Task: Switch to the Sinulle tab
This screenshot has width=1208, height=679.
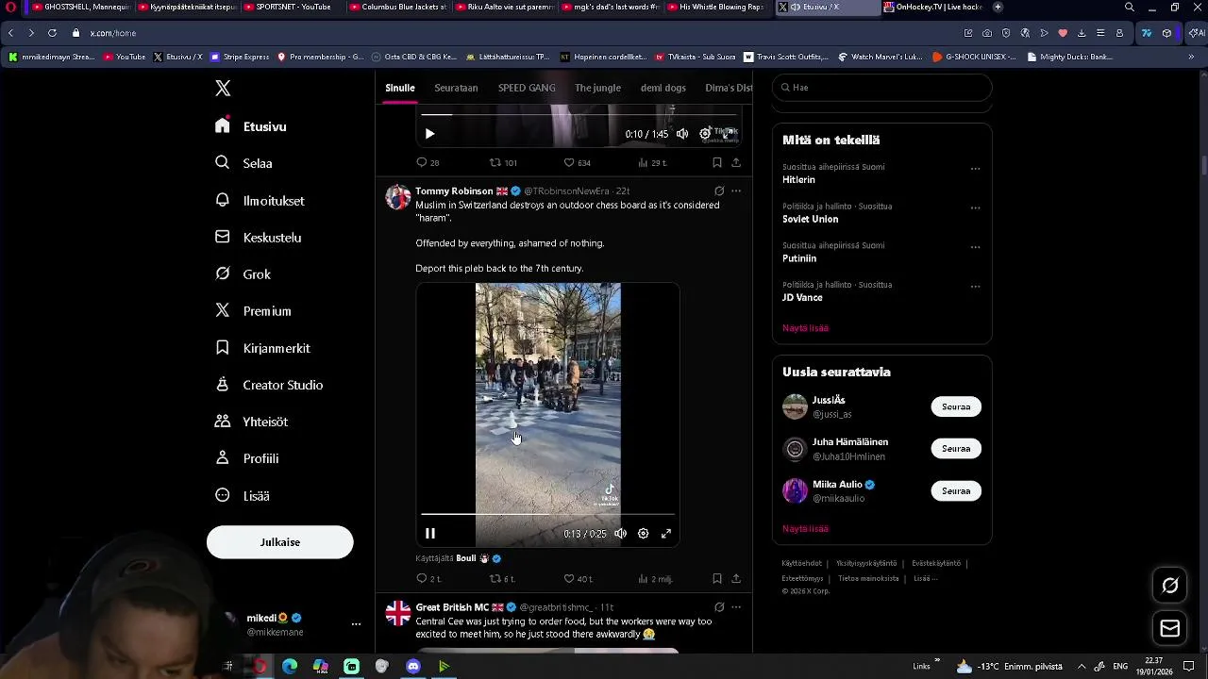Action: (400, 88)
